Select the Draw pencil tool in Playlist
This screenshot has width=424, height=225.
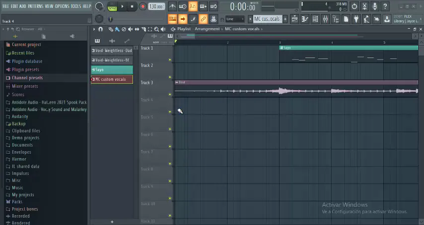pos(111,29)
